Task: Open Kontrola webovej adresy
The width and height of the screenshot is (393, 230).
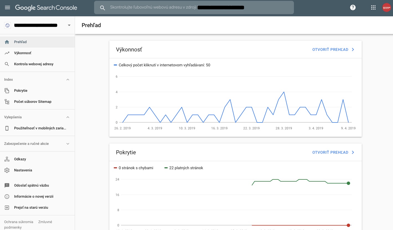Action: (x=37, y=64)
